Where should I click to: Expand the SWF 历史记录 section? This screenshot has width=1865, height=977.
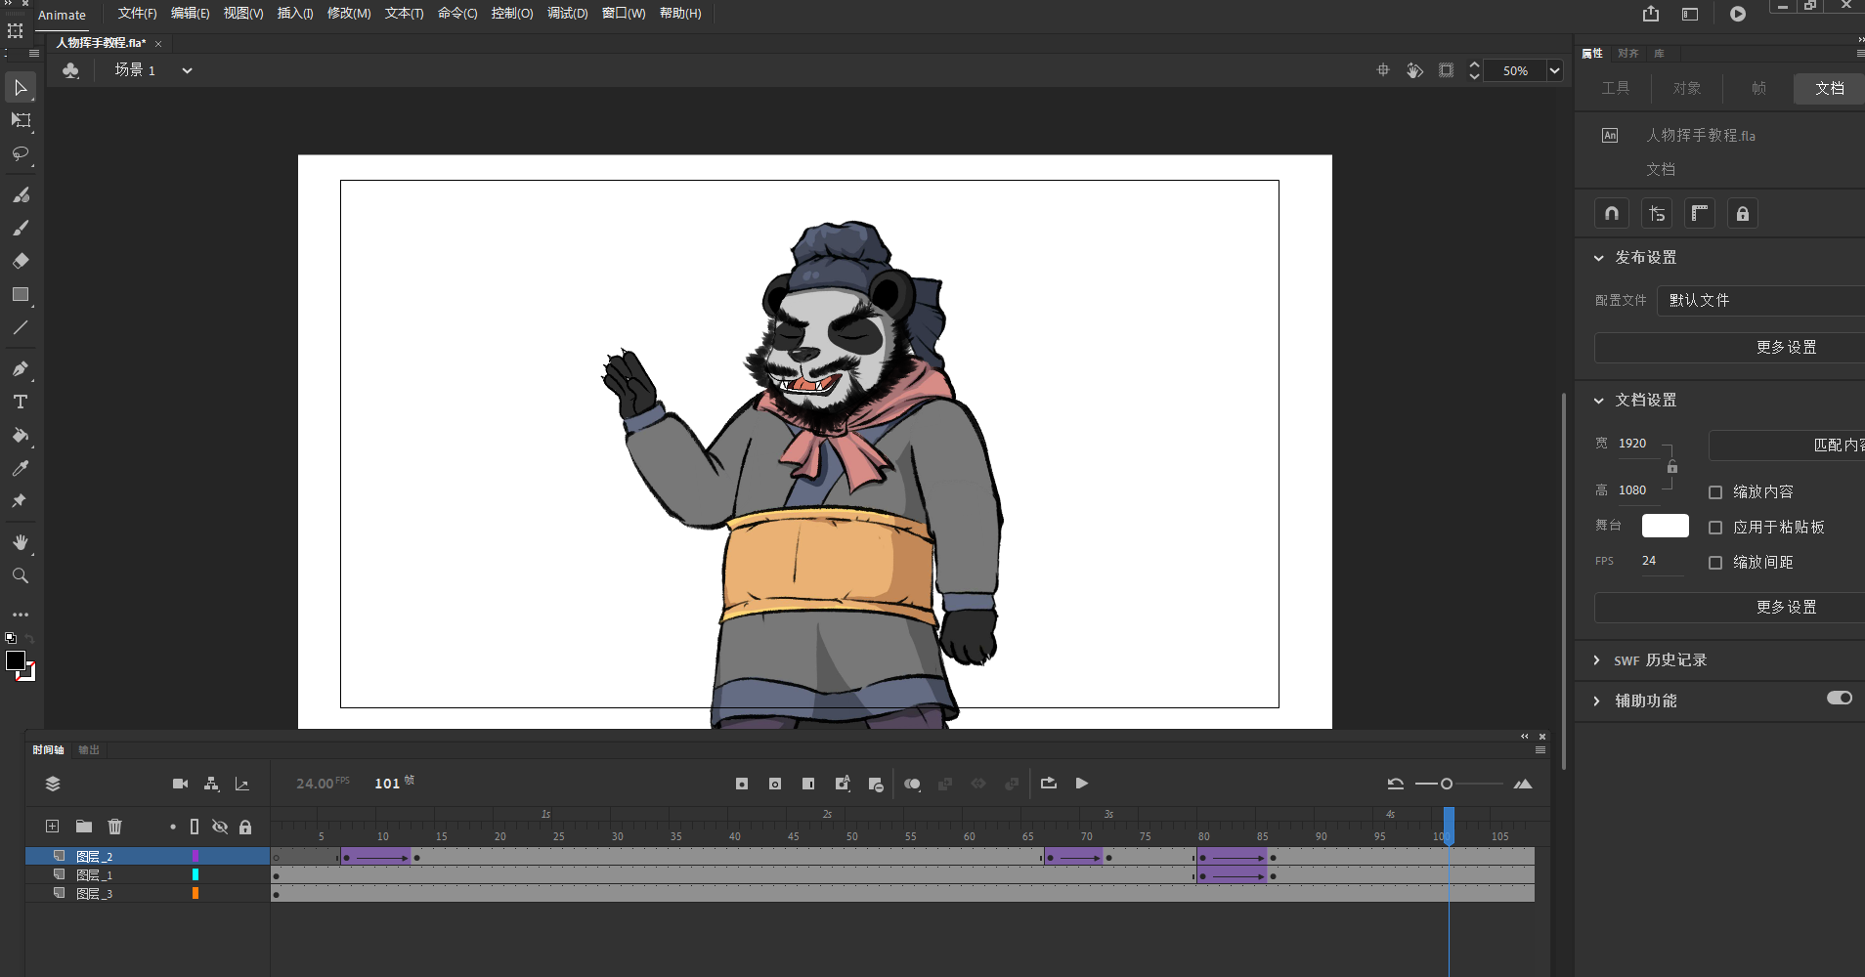[1597, 660]
